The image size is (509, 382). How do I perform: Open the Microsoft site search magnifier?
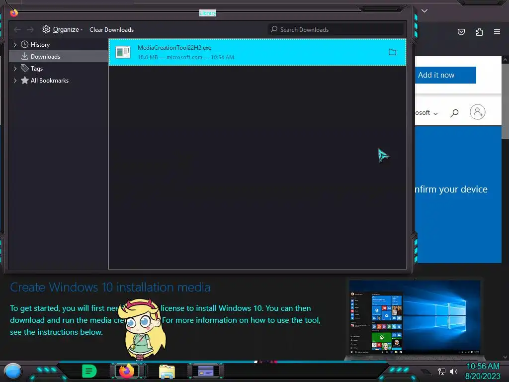pos(454,113)
